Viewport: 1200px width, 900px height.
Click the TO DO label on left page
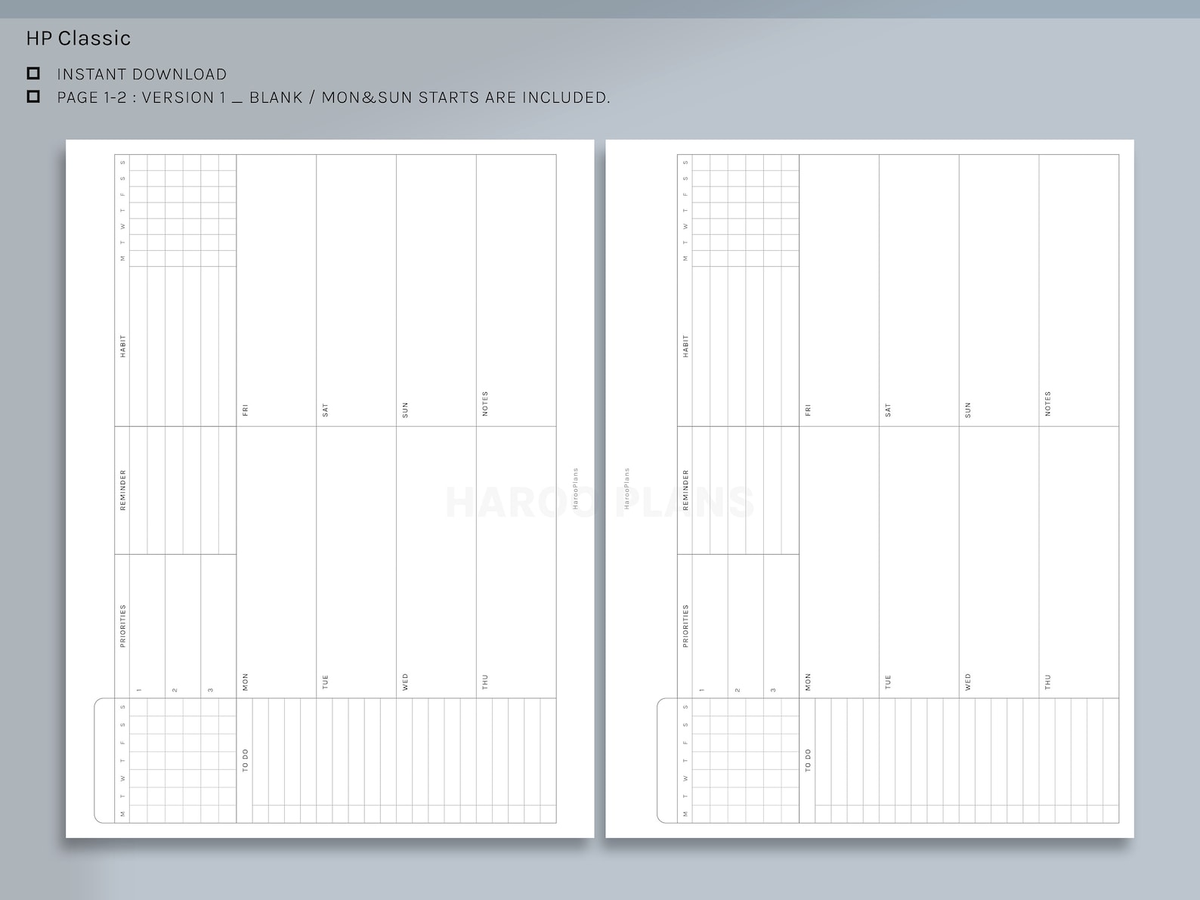(245, 760)
